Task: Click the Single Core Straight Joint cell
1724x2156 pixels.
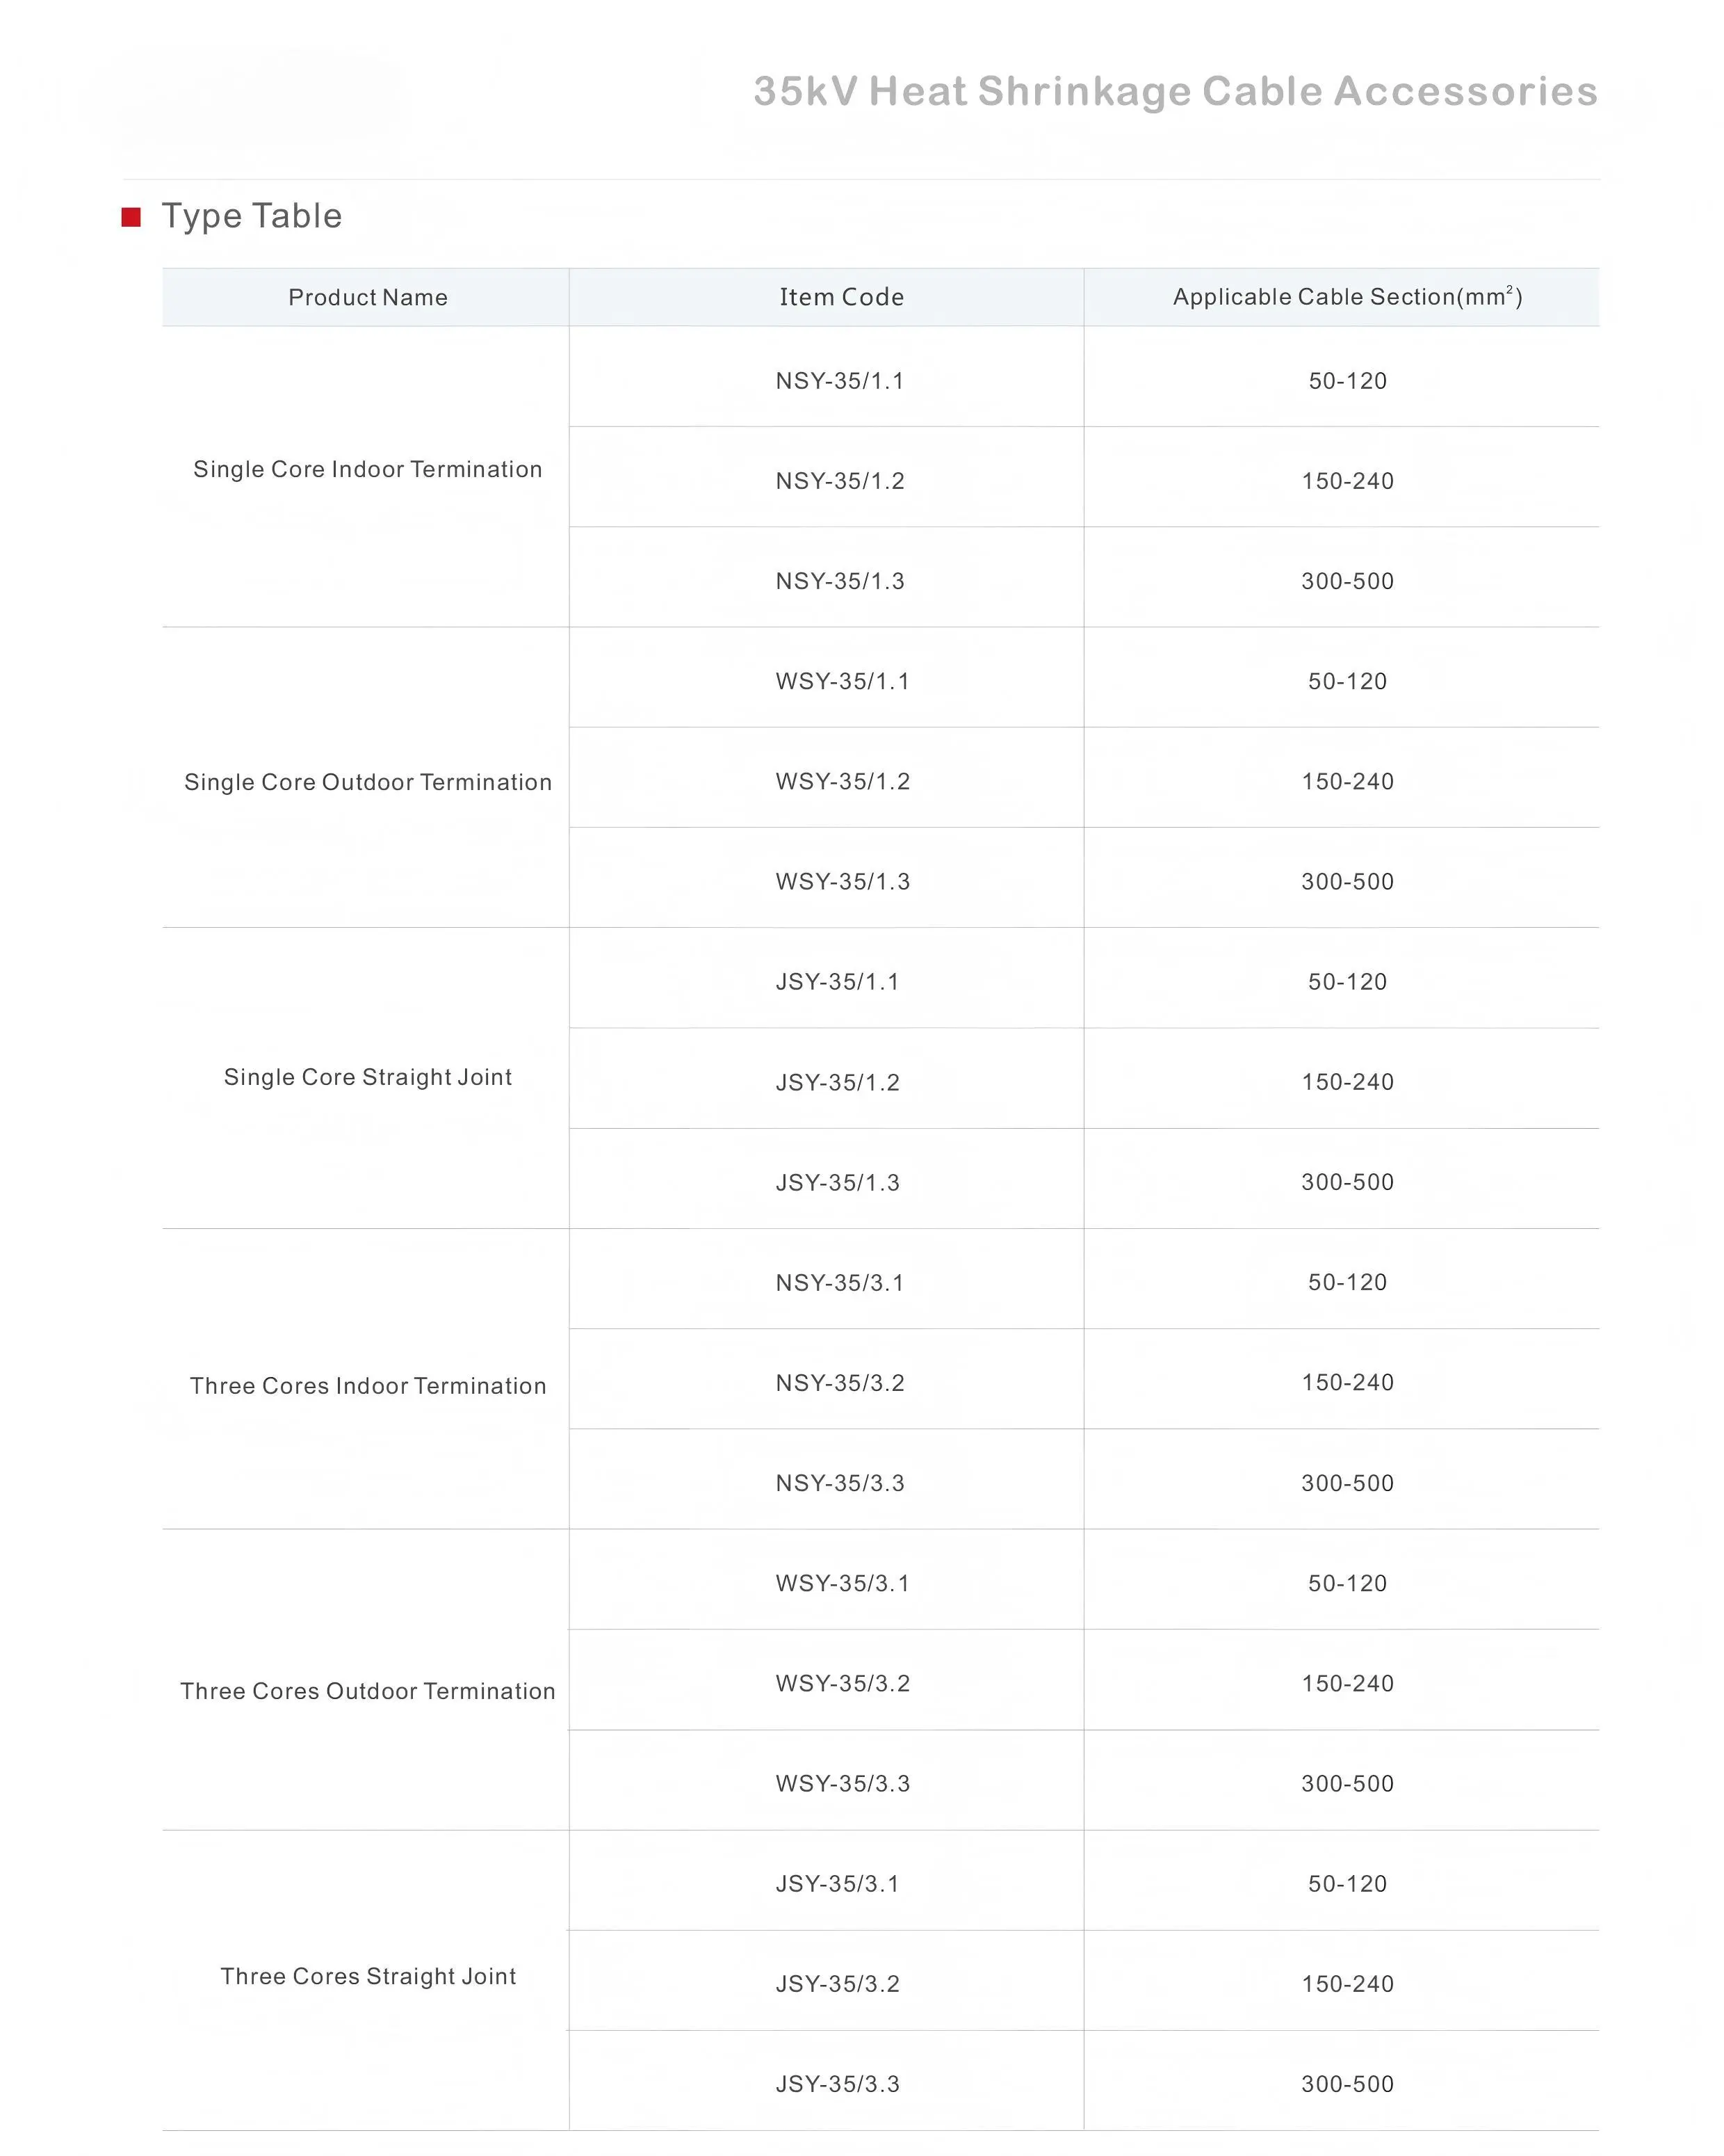Action: [368, 1077]
